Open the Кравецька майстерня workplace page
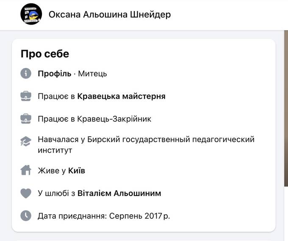This screenshot has width=288, height=241. (122, 96)
